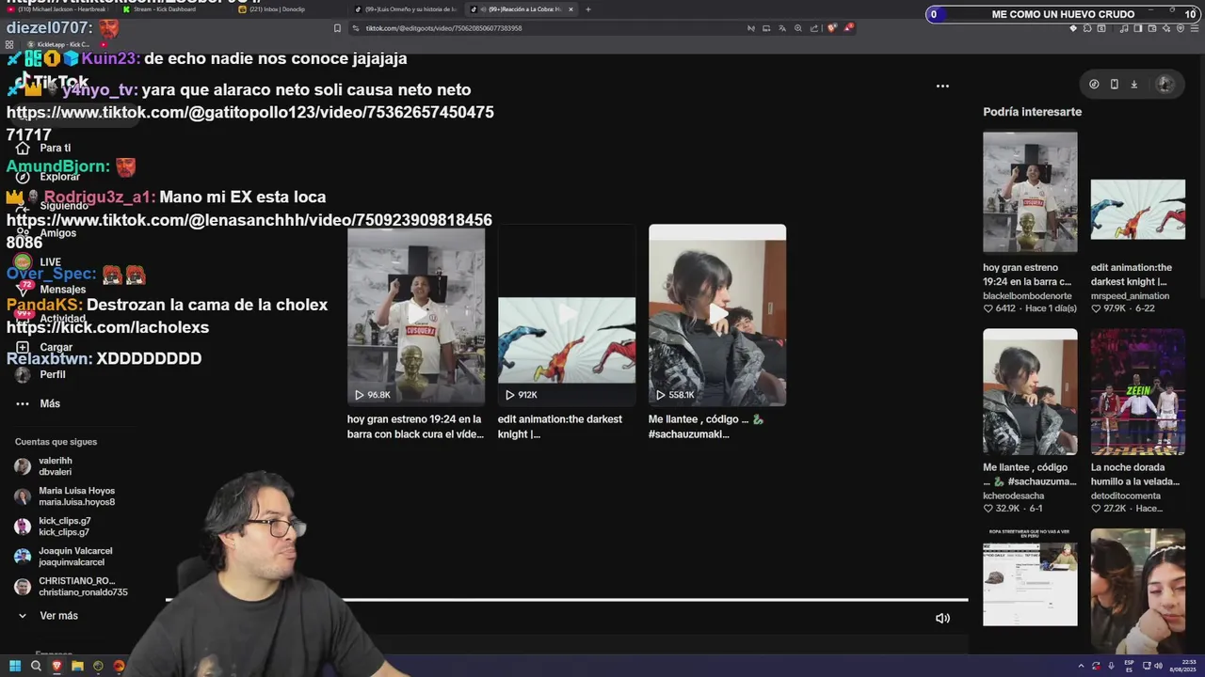Screen dimensions: 1205x677
Task: Open a new browser tab with plus
Action: tap(588, 9)
